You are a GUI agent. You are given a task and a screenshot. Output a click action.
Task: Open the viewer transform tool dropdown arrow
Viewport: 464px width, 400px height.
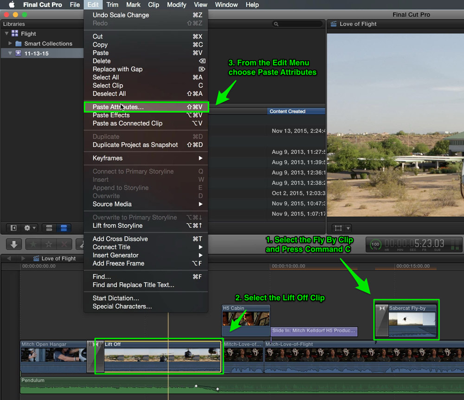tap(348, 228)
